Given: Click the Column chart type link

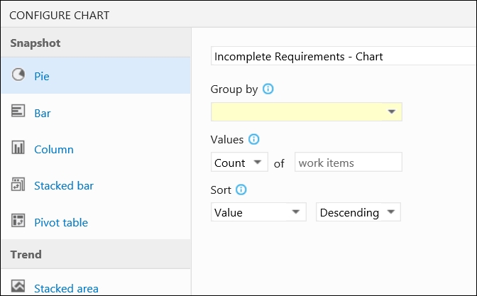Looking at the screenshot, I should click(x=54, y=149).
